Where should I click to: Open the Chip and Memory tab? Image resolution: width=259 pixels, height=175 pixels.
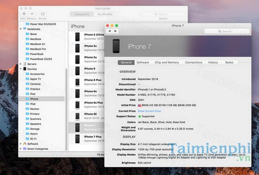(167, 62)
